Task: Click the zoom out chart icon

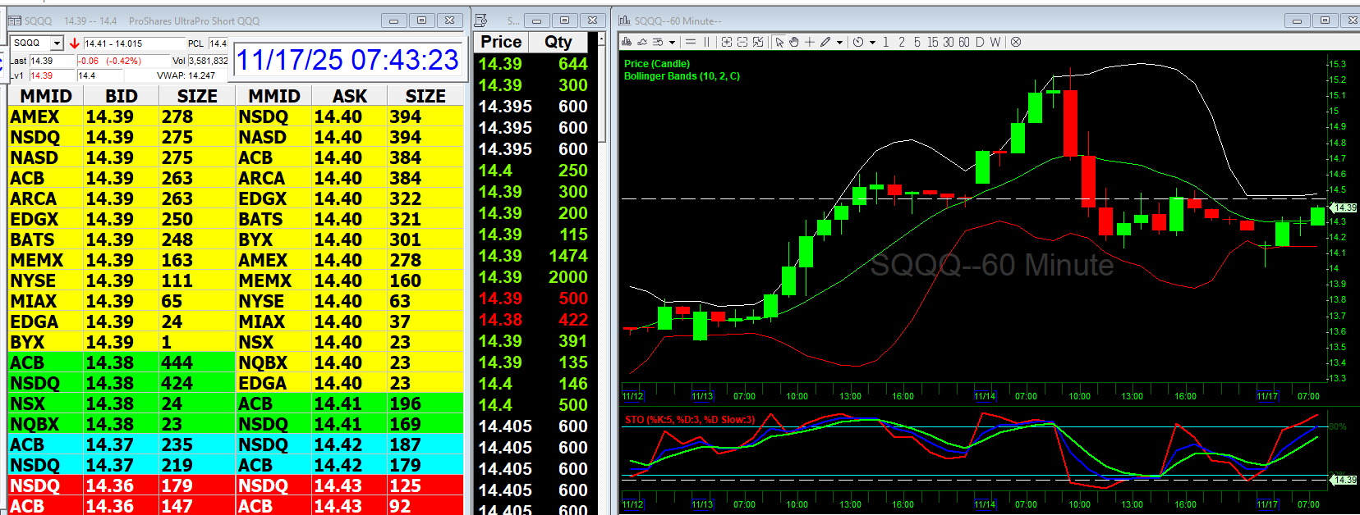Action: pyautogui.click(x=742, y=42)
